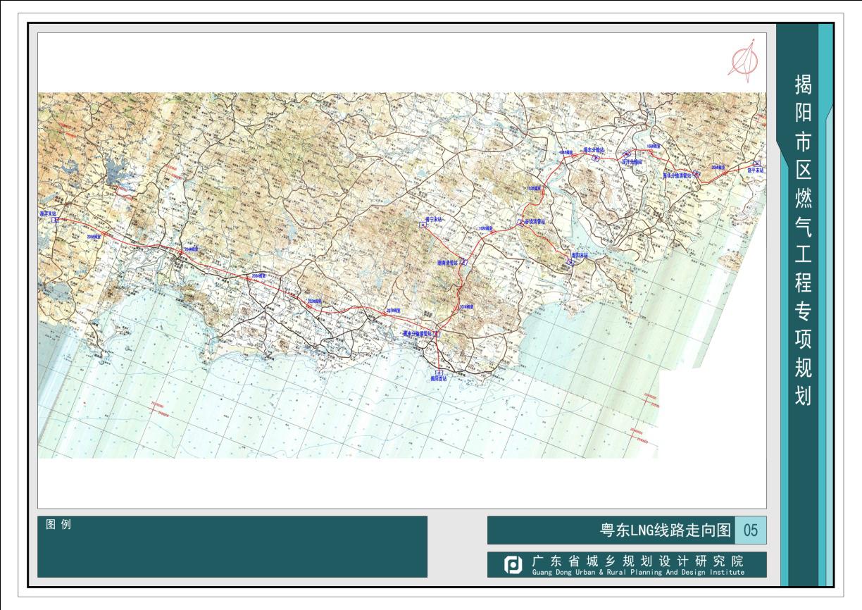The width and height of the screenshot is (862, 610).
Task: Click the vertical 揭阳市区燃气工程专项规划 title
Action: coord(803,239)
